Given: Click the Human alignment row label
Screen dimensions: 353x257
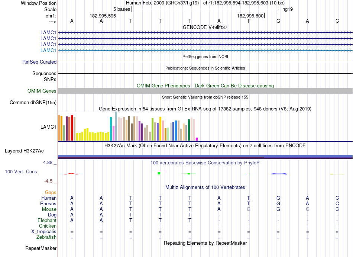Looking at the screenshot, I should tap(49, 198).
